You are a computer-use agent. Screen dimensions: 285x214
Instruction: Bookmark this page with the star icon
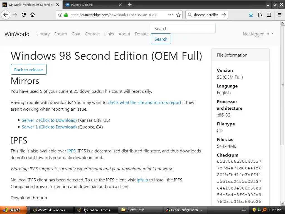click(178, 15)
